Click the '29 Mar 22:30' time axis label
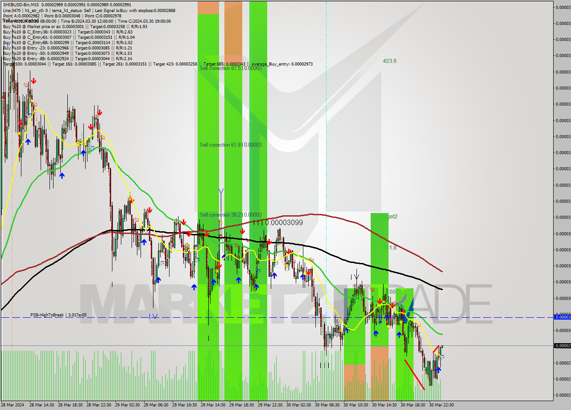The image size is (571, 410). pos(270,405)
